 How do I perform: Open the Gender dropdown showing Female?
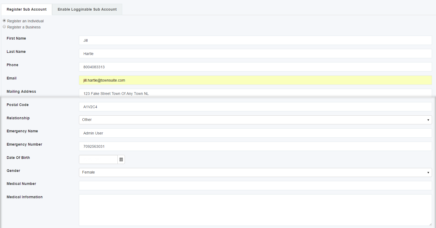pos(255,172)
